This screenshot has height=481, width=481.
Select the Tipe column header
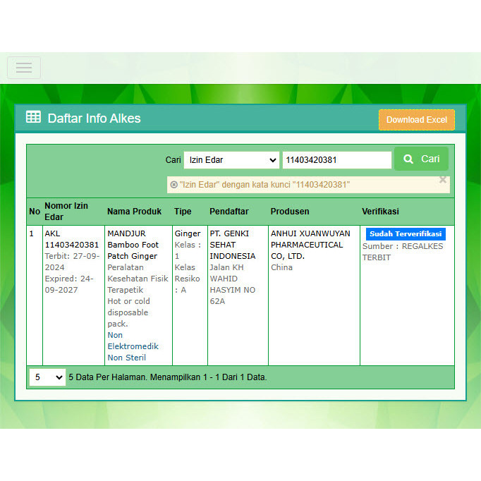tap(183, 212)
